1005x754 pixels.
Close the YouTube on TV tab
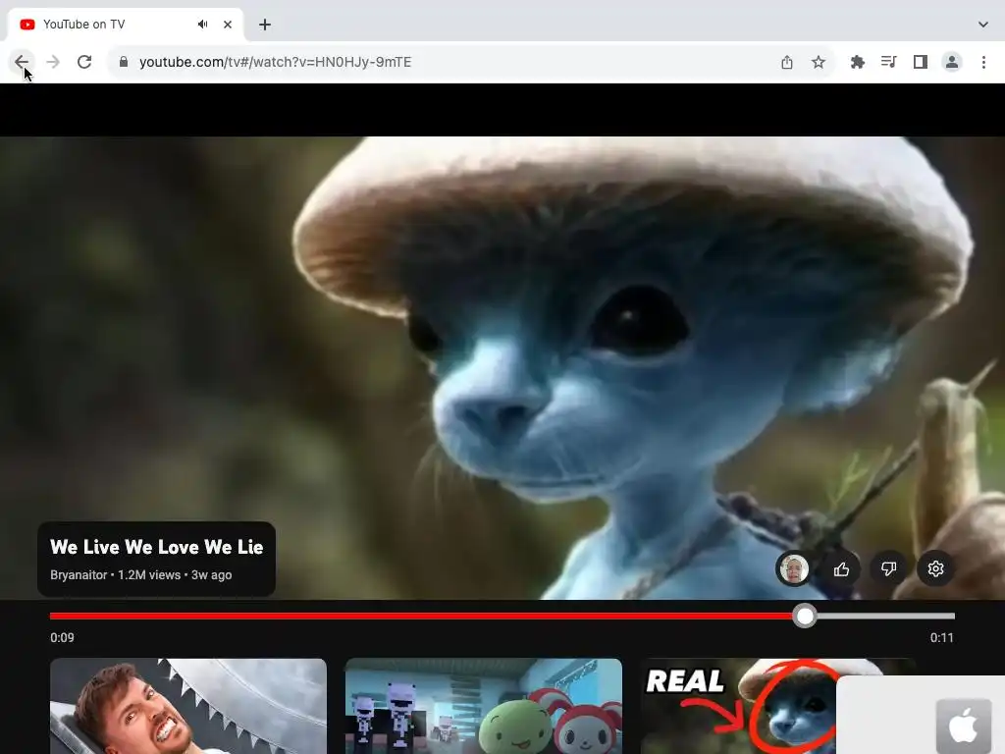[228, 25]
